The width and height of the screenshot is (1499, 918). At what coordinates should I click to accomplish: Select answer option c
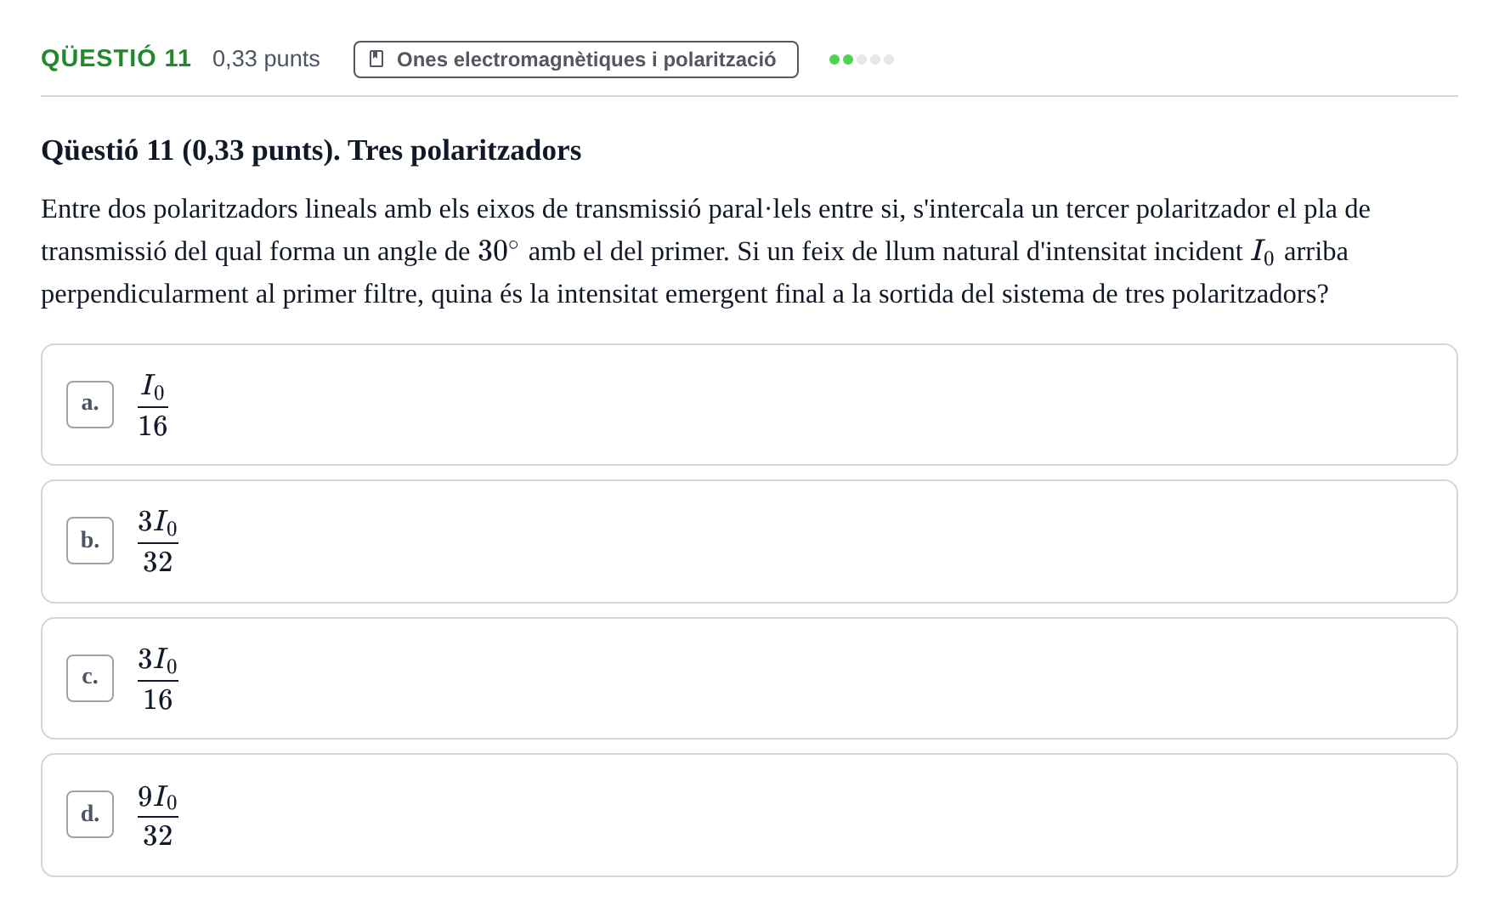[x=749, y=678]
